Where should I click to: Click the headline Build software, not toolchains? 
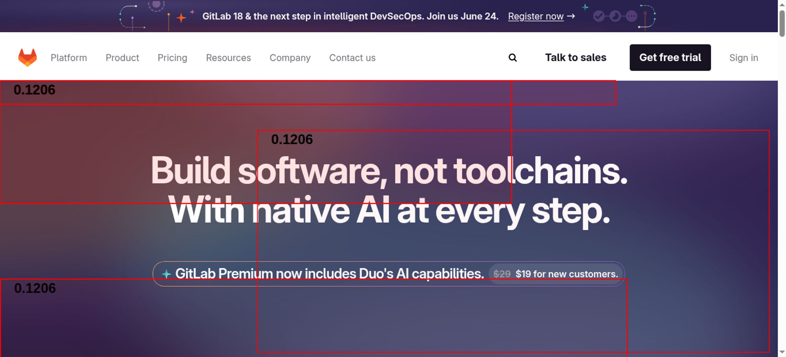coord(389,171)
